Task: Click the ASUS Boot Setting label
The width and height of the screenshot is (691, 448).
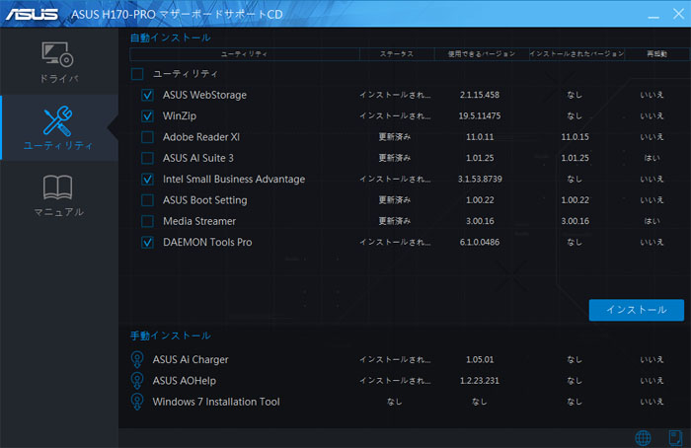Action: click(x=205, y=200)
